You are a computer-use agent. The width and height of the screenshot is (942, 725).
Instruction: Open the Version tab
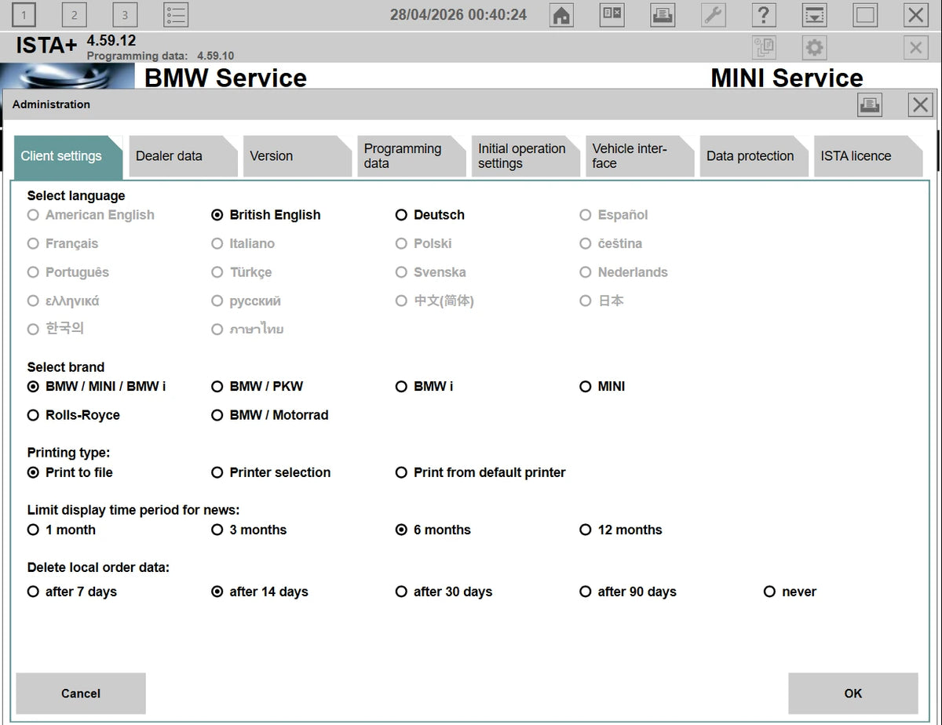click(298, 156)
